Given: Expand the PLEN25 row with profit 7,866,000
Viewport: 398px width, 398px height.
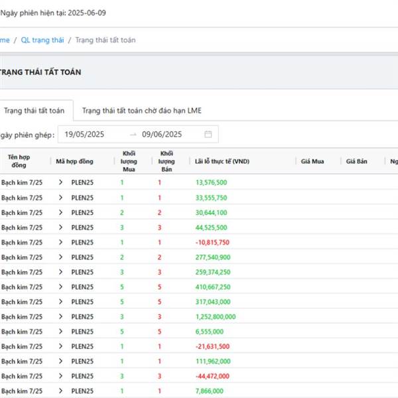Looking at the screenshot, I should point(60,391).
